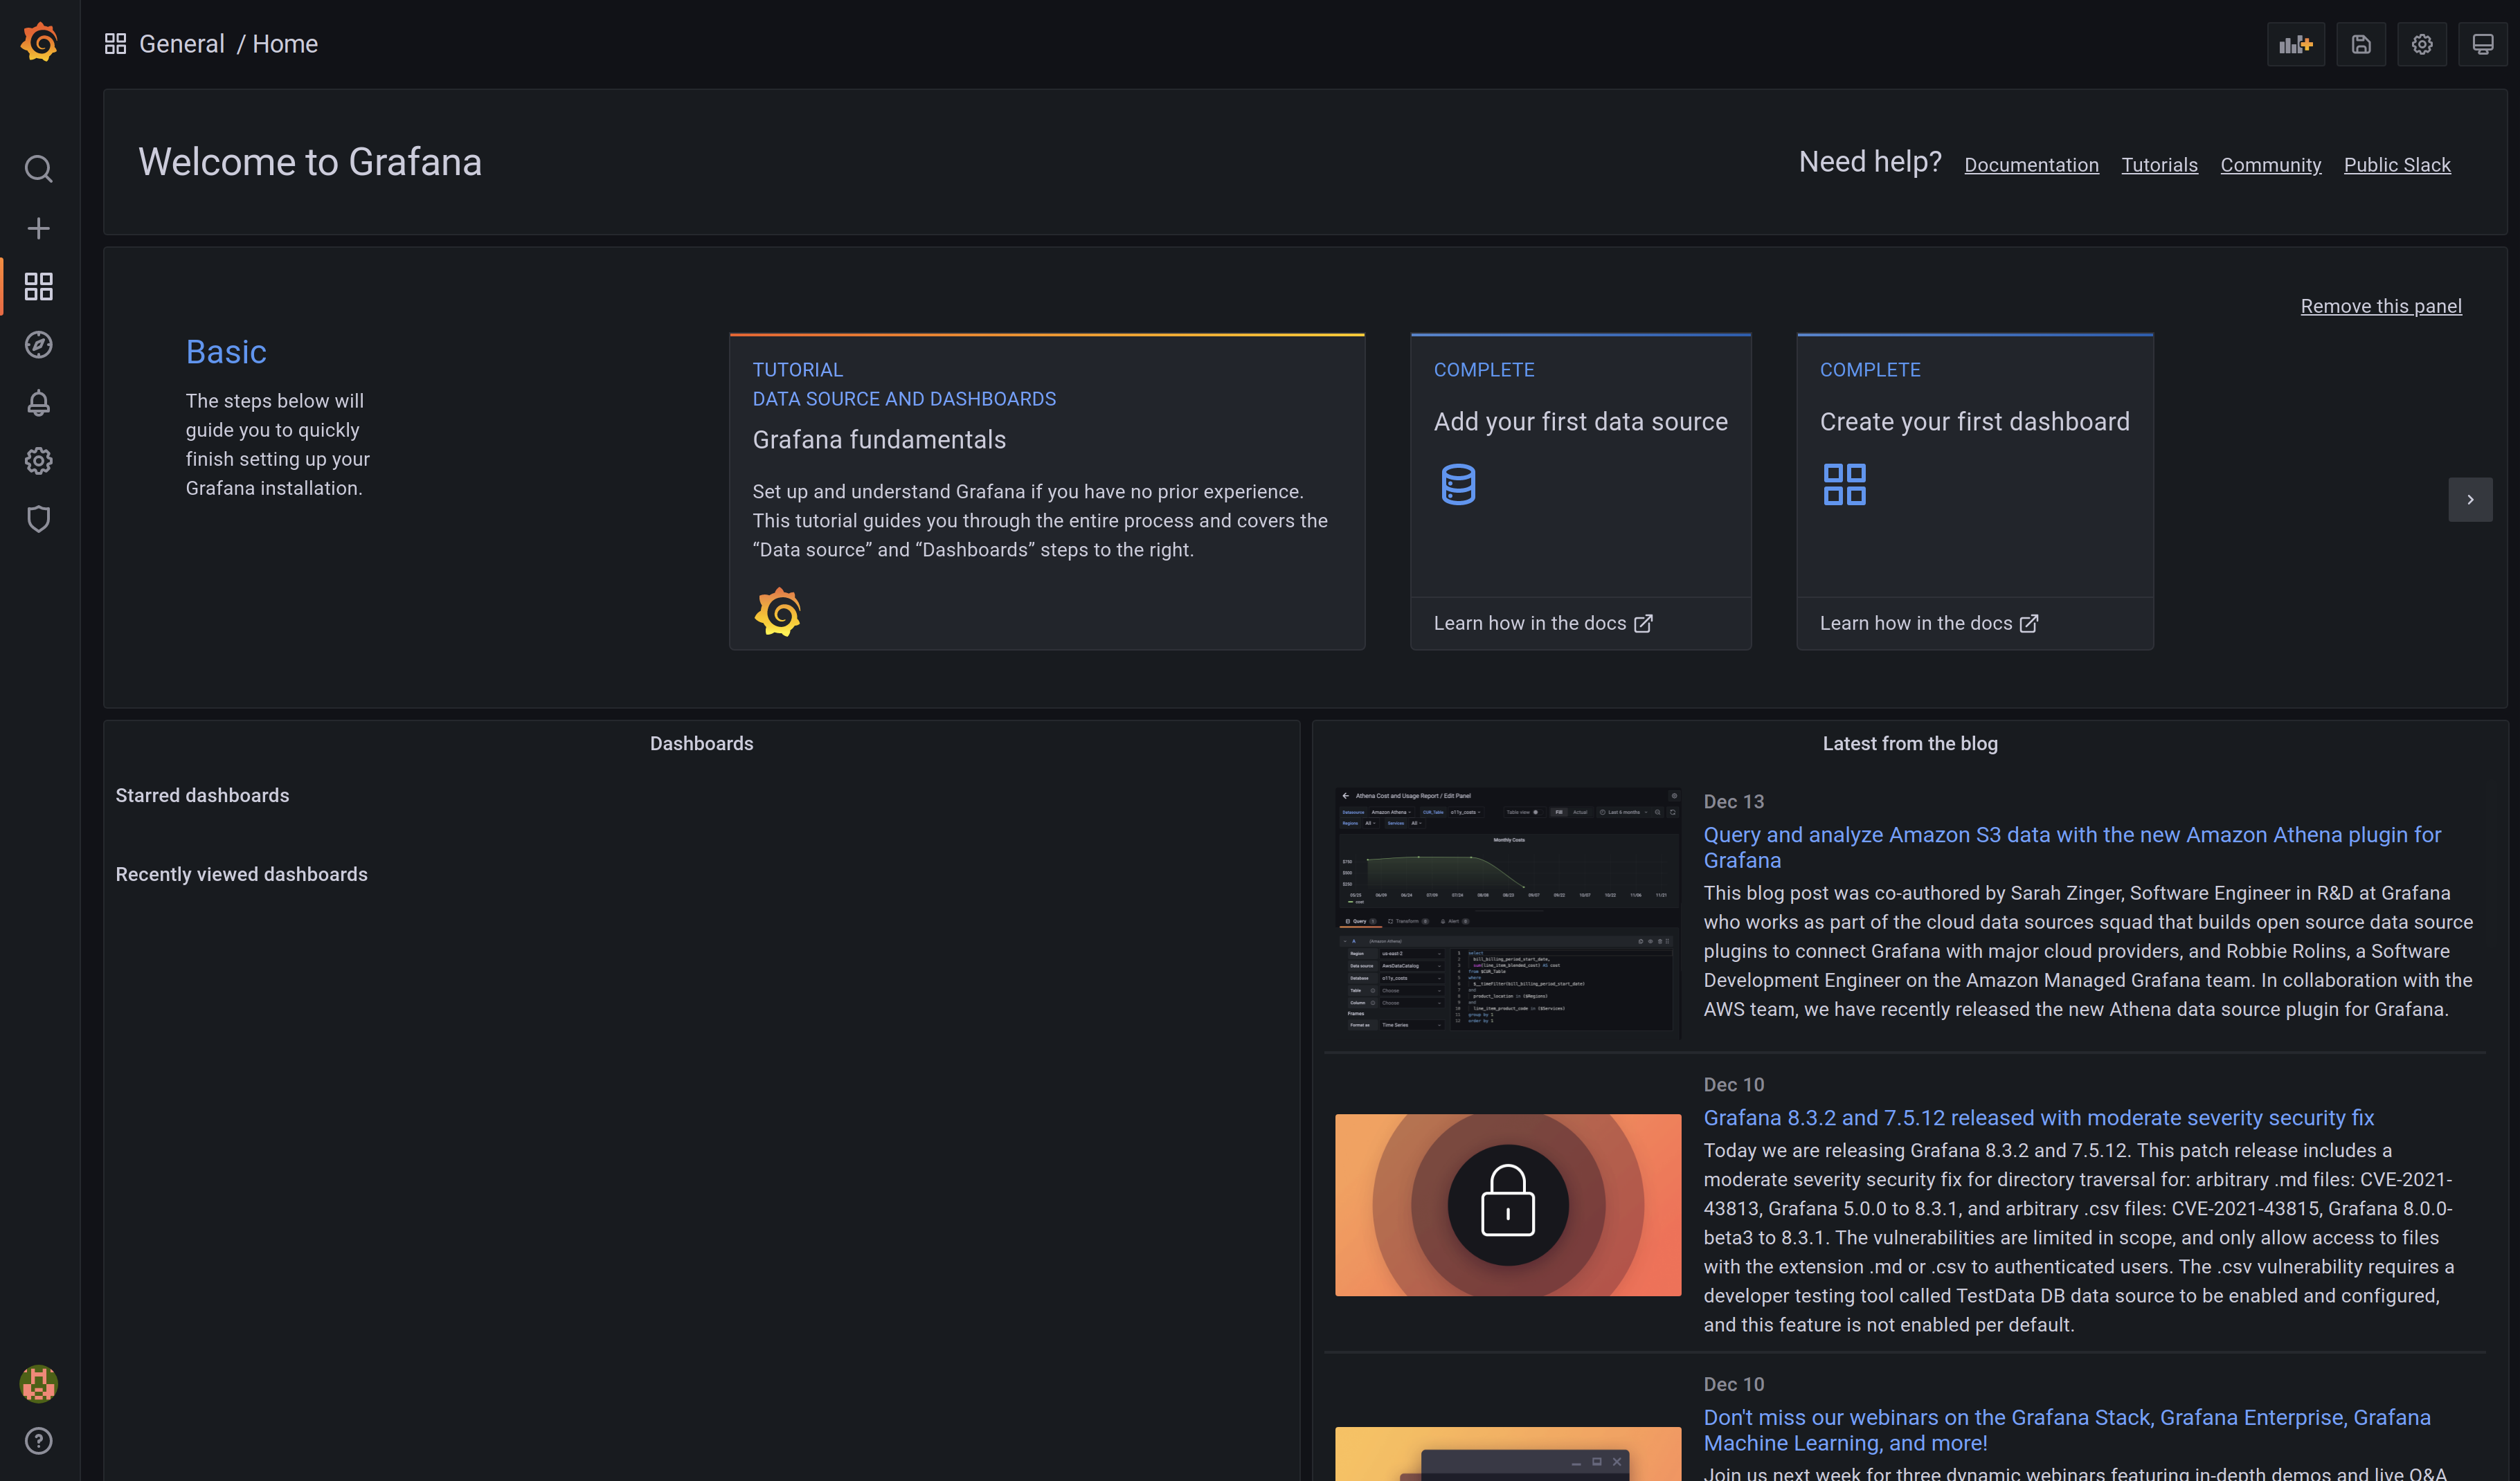Click the Grafana logo/home icon
The width and height of the screenshot is (2520, 1481).
click(x=37, y=42)
